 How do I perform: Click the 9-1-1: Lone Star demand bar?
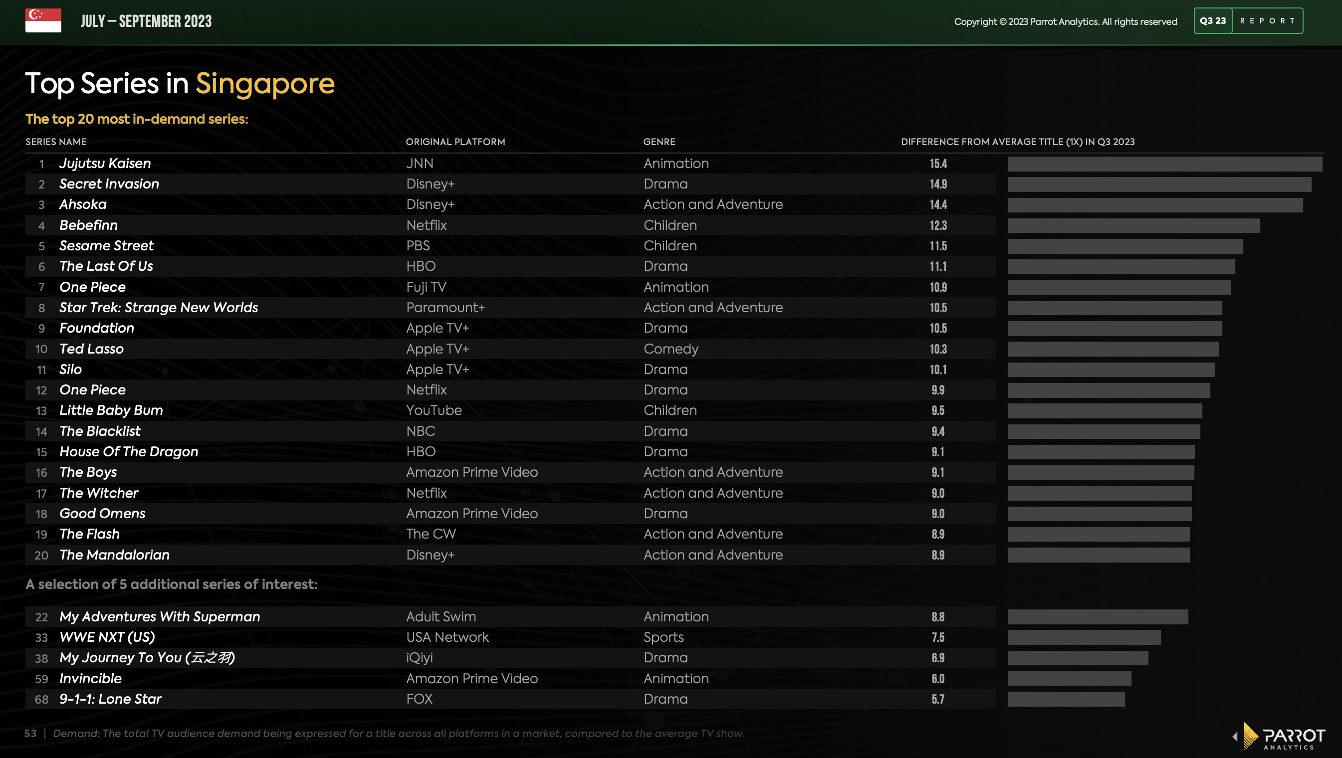tap(1066, 699)
